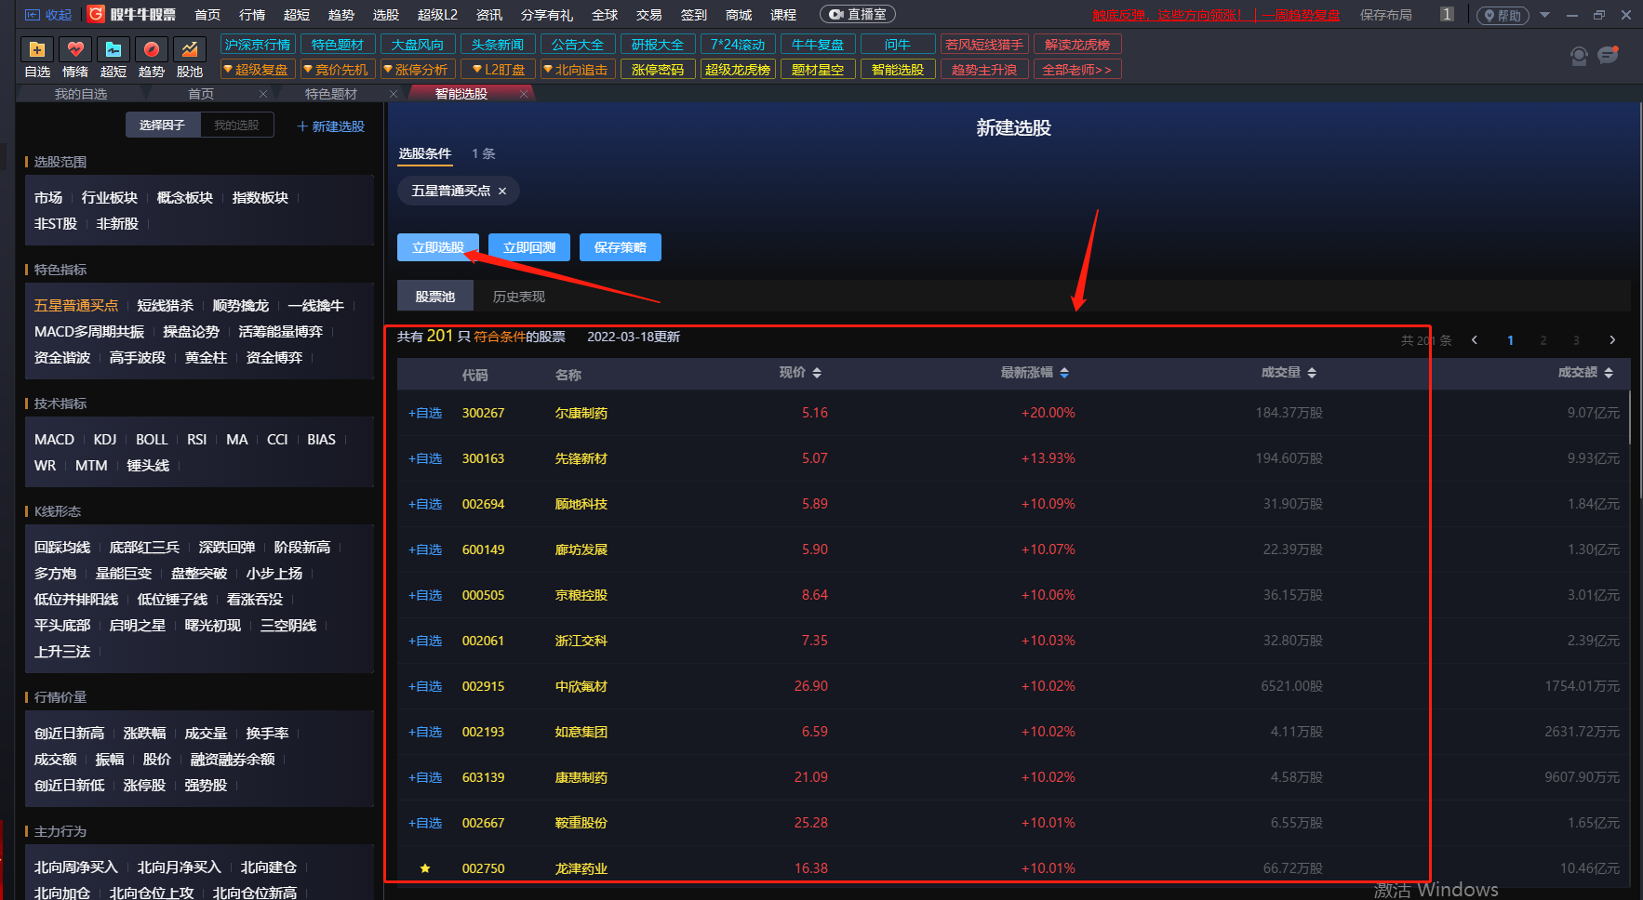Open the chat messages bubble icon
The image size is (1643, 900).
[x=1609, y=56]
